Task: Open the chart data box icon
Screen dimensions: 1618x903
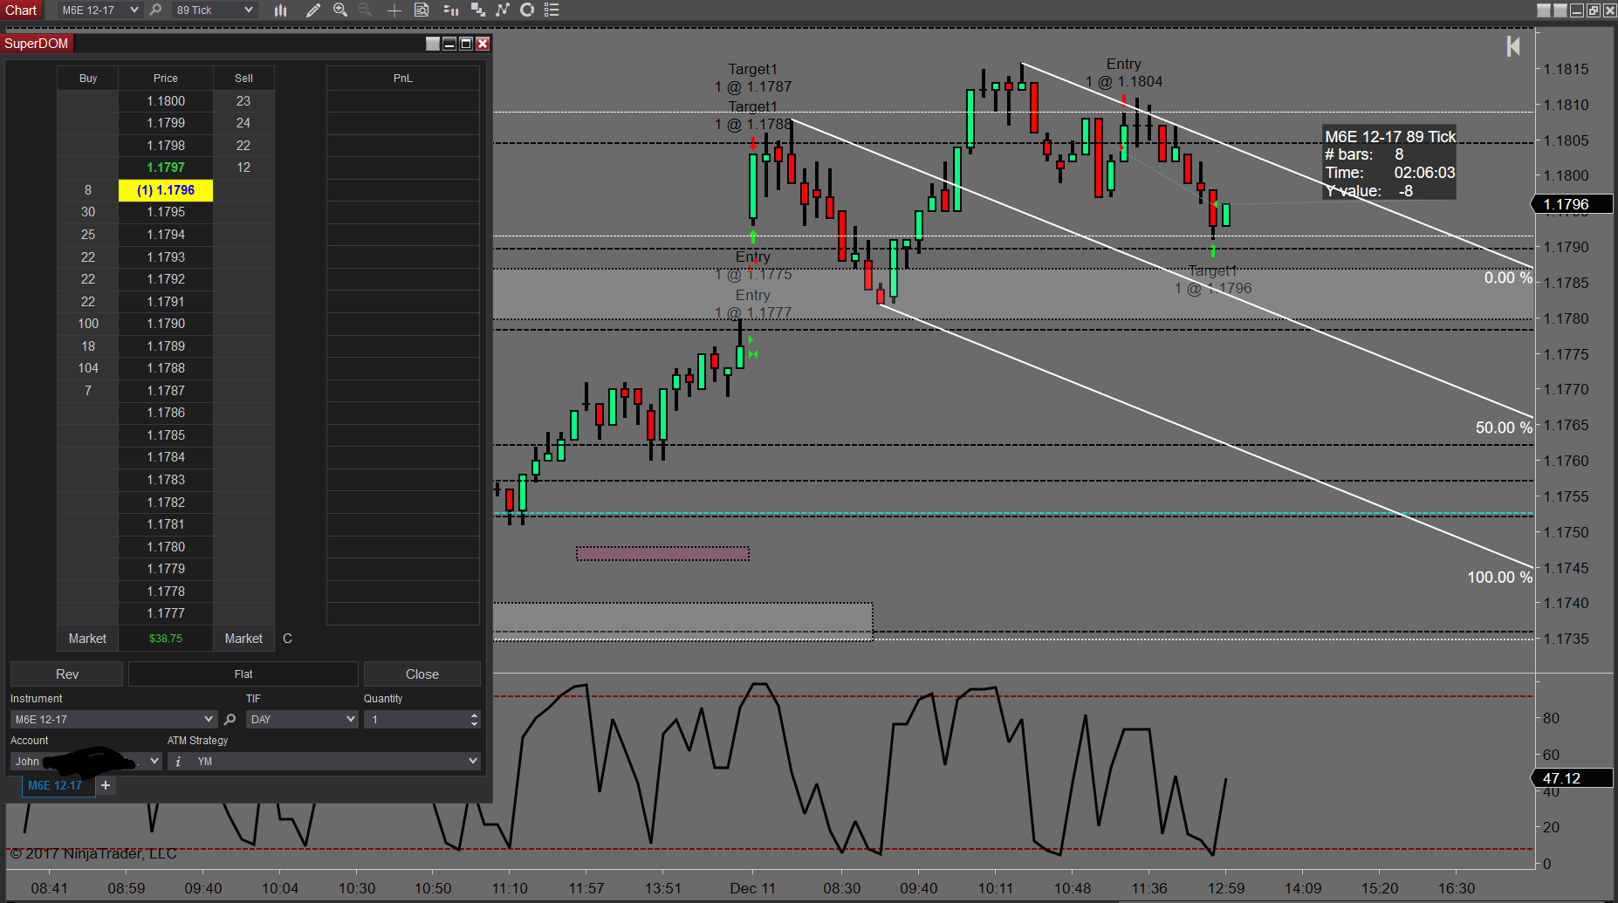Action: tap(422, 10)
